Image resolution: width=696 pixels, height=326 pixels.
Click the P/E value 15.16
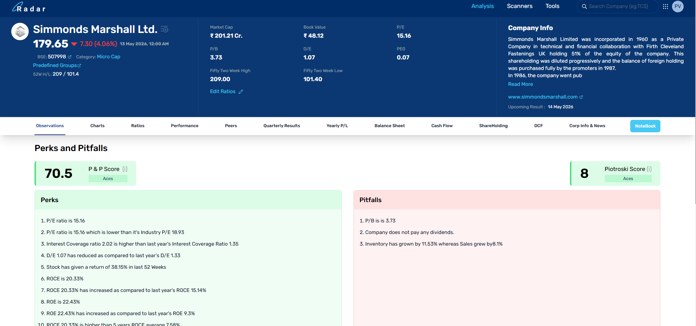coord(404,36)
